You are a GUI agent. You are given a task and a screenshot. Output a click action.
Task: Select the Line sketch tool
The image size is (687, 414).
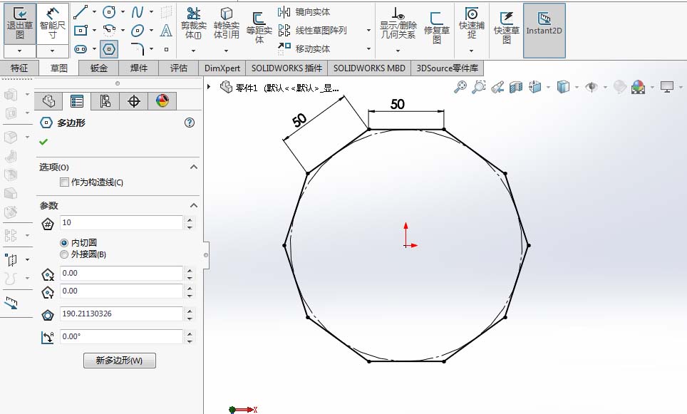(81, 12)
